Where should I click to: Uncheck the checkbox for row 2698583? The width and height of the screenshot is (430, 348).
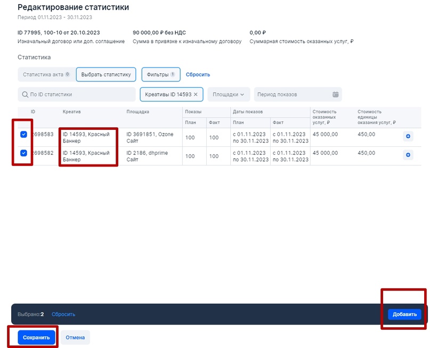click(x=23, y=134)
